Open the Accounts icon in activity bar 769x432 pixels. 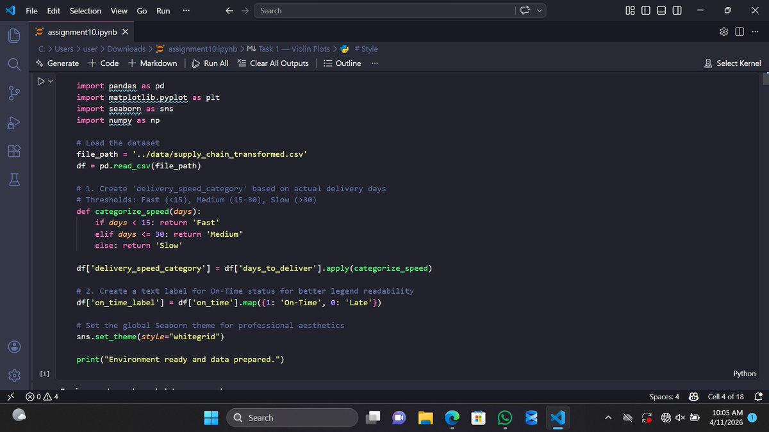point(14,346)
